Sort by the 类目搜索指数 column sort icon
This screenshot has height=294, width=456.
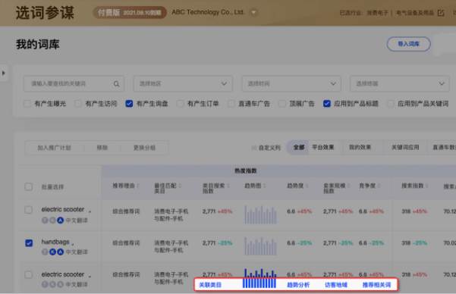[x=228, y=186]
